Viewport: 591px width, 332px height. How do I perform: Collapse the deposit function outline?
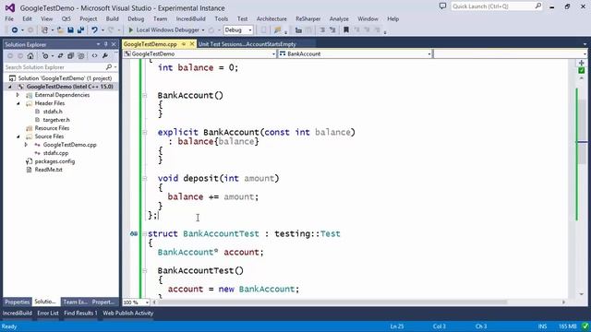[x=144, y=178]
